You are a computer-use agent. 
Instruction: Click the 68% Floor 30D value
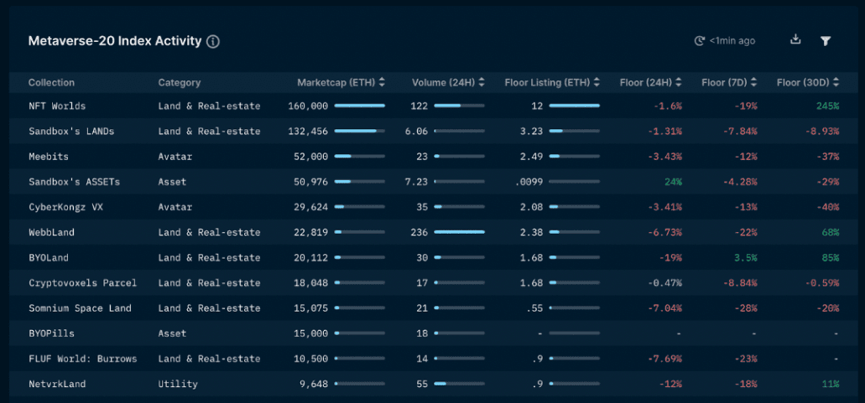tap(831, 232)
